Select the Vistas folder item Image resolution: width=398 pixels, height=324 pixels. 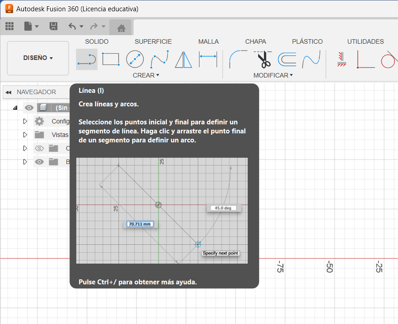pos(60,135)
